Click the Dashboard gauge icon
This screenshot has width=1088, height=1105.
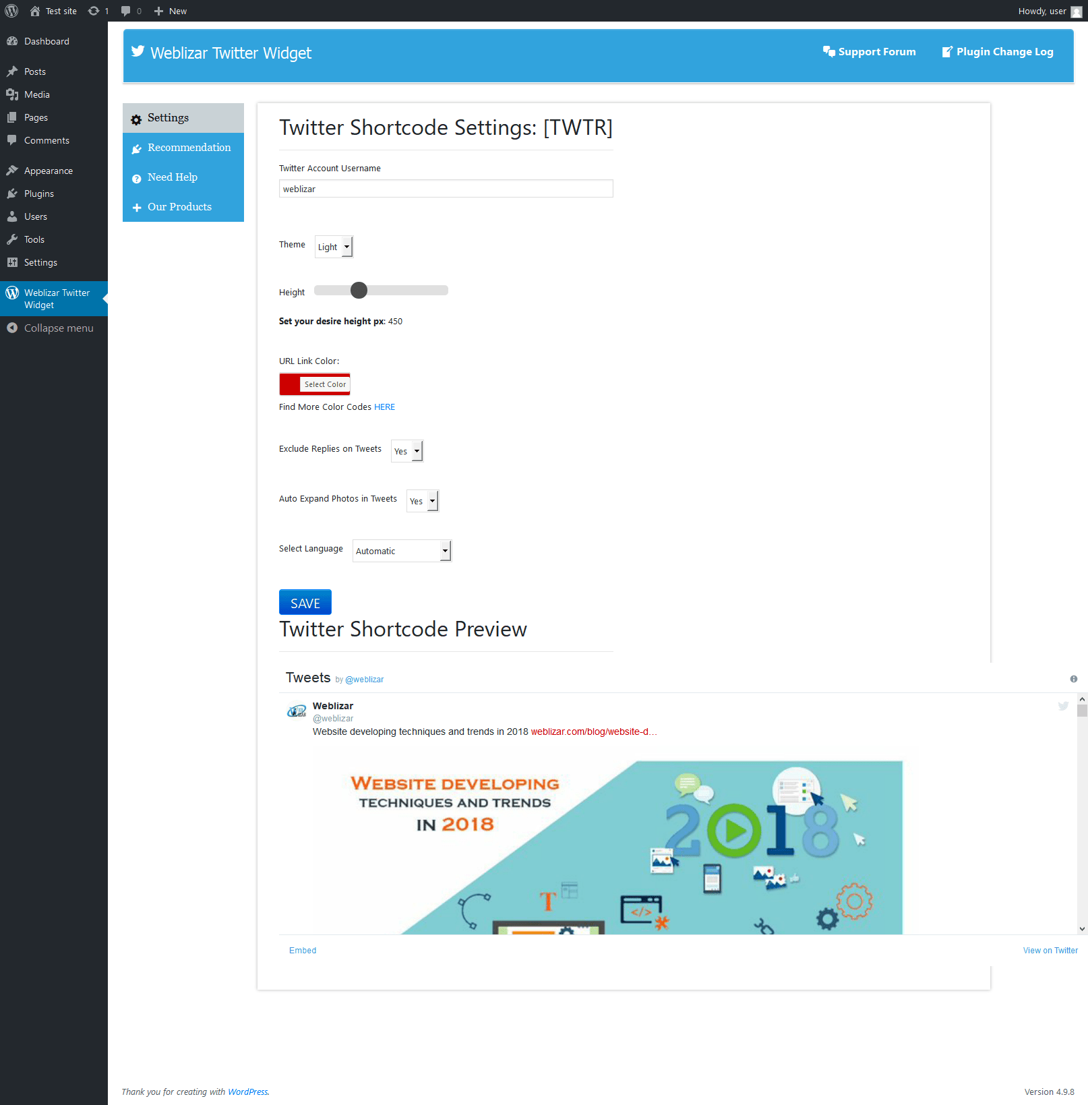[x=12, y=41]
